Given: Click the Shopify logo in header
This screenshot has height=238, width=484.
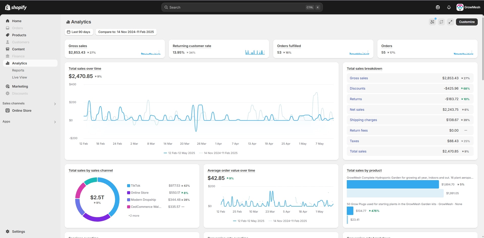Looking at the screenshot, I should (16, 7).
